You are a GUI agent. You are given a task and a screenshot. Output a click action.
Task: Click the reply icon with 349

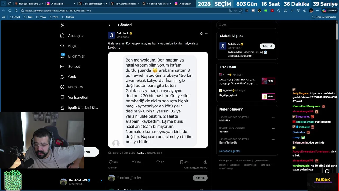(x=111, y=162)
